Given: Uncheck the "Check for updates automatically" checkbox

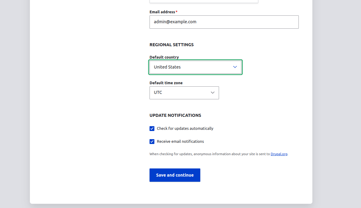Looking at the screenshot, I should 152,129.
